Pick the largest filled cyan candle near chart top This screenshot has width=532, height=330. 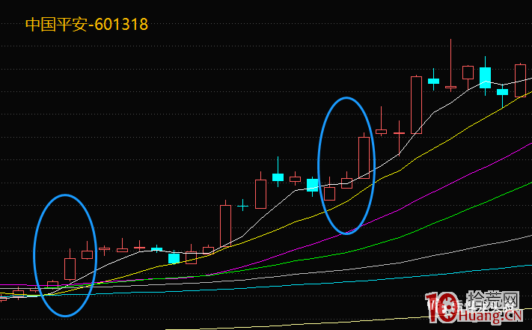[x=485, y=78]
